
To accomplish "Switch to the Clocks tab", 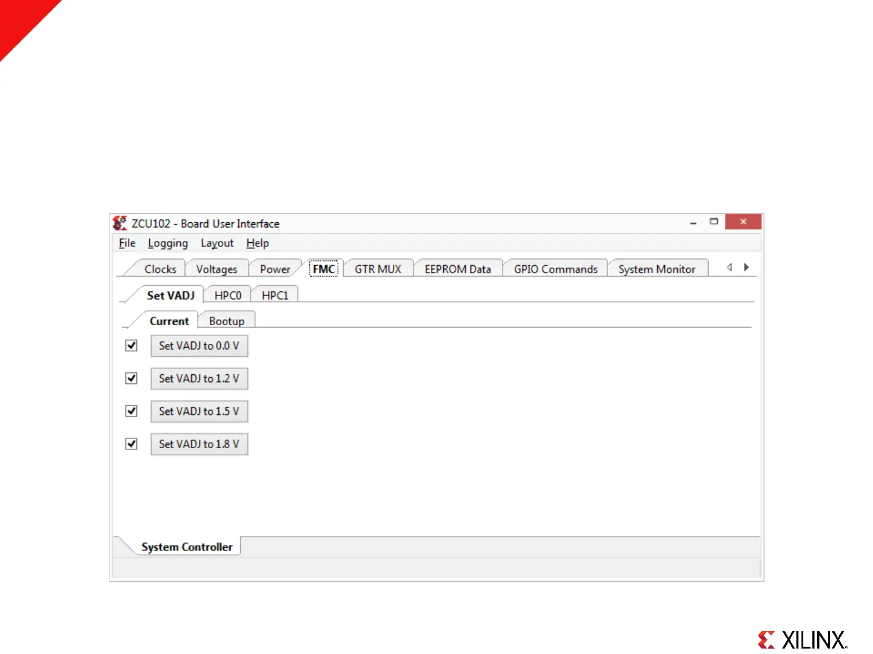I will [x=160, y=269].
